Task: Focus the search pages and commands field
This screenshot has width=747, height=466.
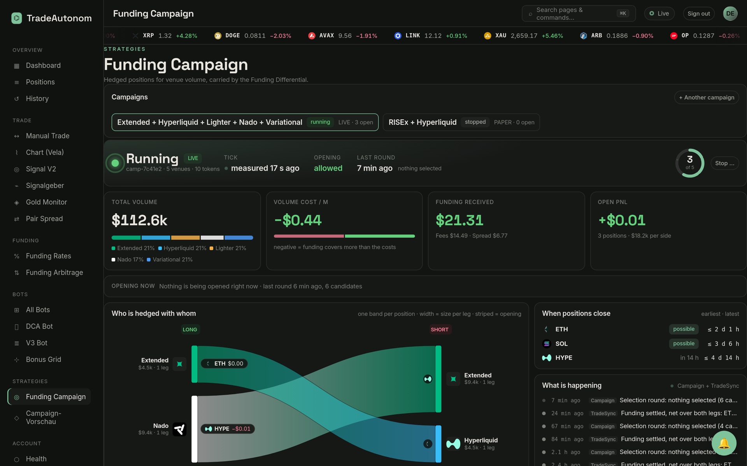Action: 579,14
